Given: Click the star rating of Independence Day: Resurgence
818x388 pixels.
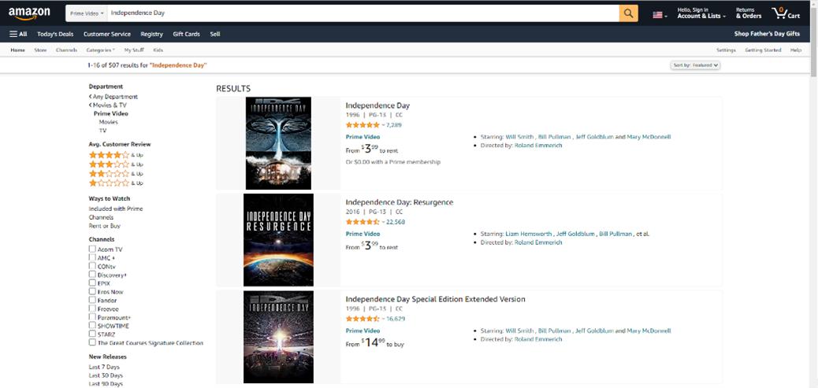Looking at the screenshot, I should (x=363, y=222).
